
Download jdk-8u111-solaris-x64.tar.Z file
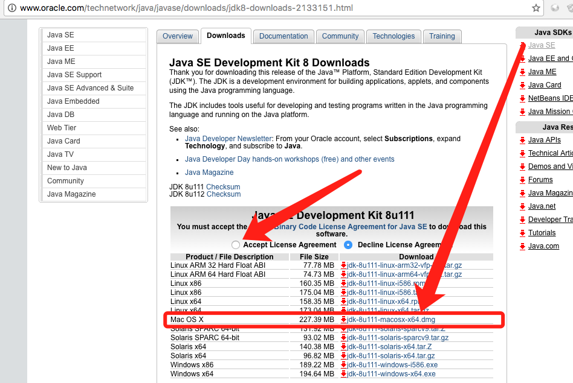(389, 347)
